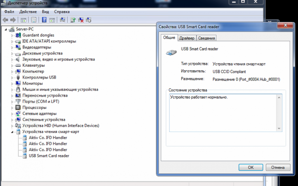This screenshot has height=186, width=298.
Task: Expand the Guardant dongles node
Action: 12,35
